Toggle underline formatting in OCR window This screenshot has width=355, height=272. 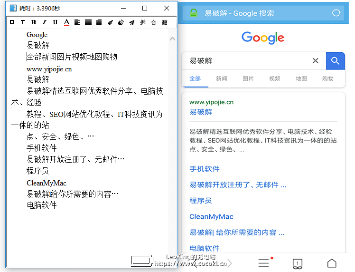pos(55,22)
